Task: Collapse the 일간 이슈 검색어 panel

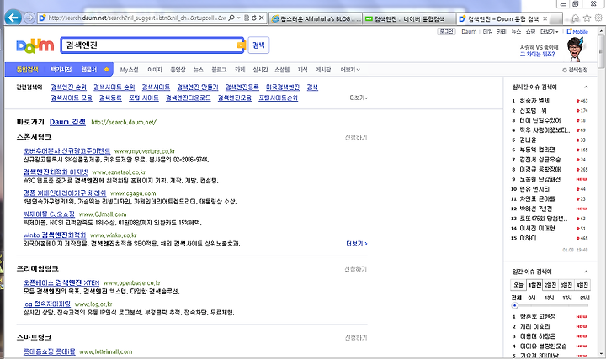Action: [x=586, y=272]
